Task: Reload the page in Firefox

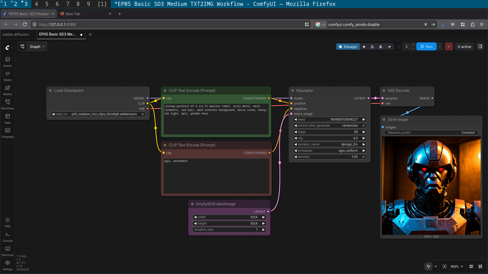Action: coord(25,24)
